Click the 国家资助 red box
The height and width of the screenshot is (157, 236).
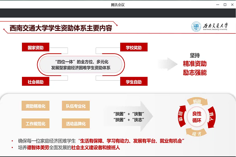pyautogui.click(x=36, y=47)
